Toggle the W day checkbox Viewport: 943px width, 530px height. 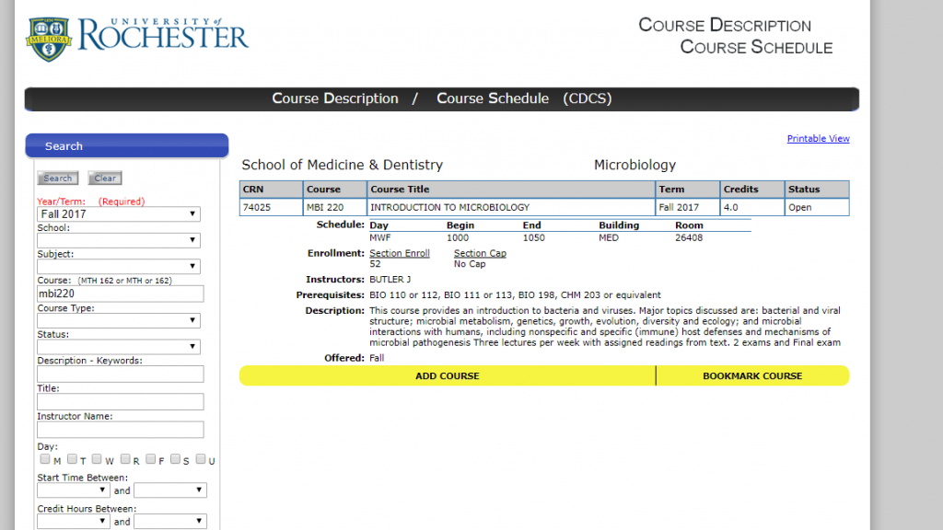pyautogui.click(x=97, y=459)
